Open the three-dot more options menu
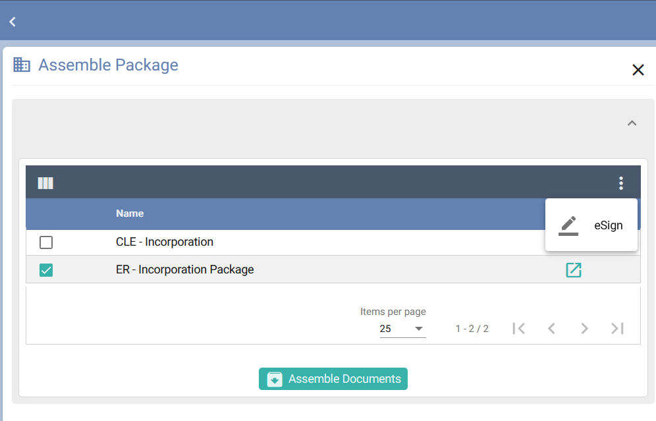 point(620,183)
